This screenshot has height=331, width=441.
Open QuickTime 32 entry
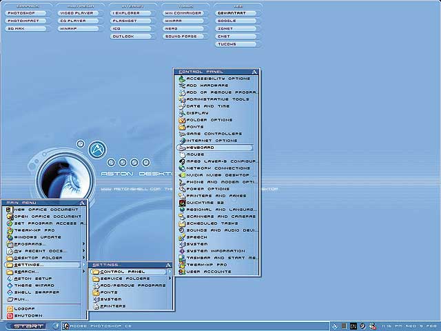(x=216, y=203)
